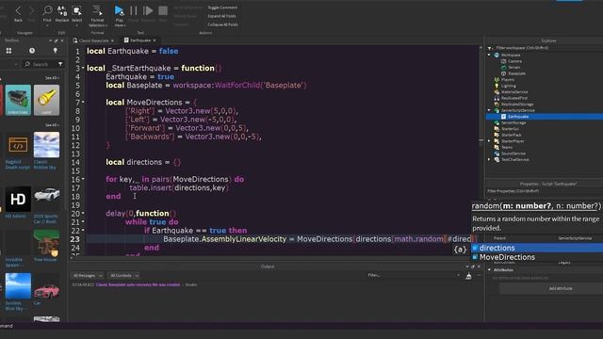This screenshot has width=603, height=339.
Task: Click the Toolbox search field
Action: click(40, 64)
